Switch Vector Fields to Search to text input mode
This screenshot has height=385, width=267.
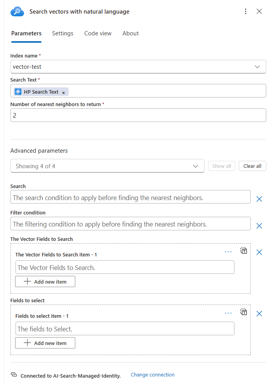[x=243, y=251]
